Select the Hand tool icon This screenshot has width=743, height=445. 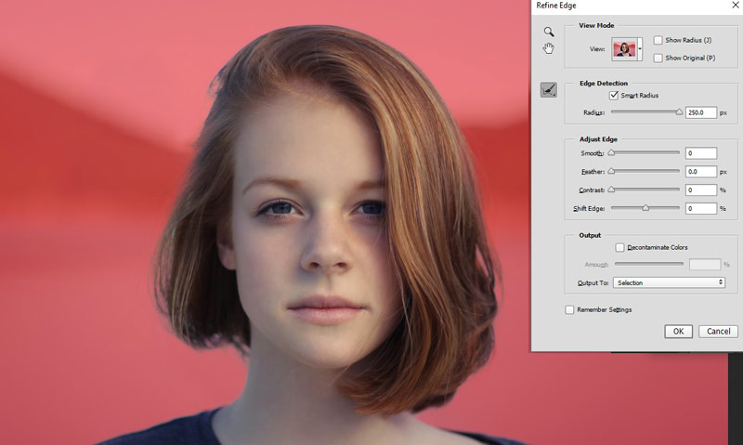[x=549, y=48]
